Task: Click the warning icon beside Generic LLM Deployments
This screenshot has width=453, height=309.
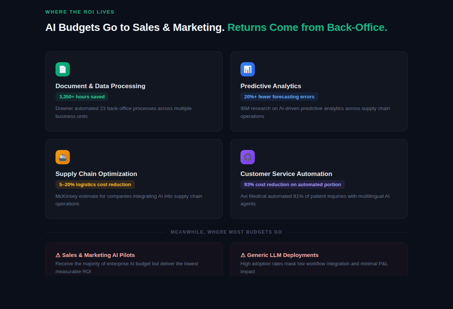Action: [243, 255]
